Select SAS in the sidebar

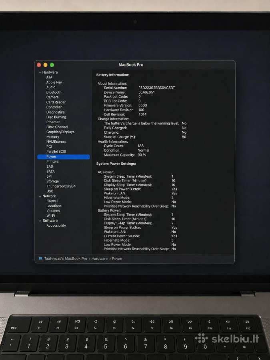pos(50,166)
